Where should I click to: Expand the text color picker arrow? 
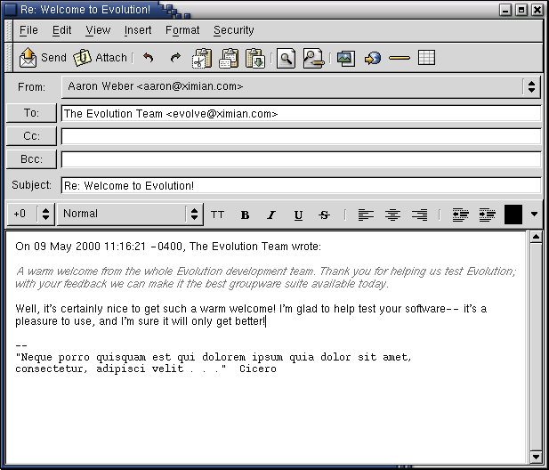[534, 215]
